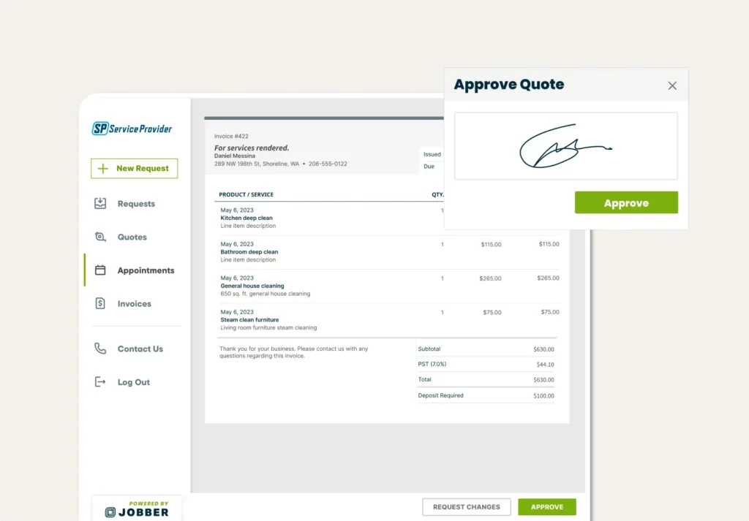
Task: Click the bottom APPROVE button
Action: pos(547,506)
